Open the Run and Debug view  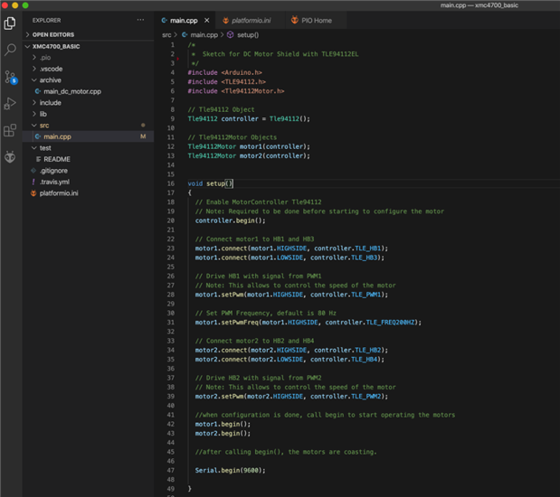10,104
